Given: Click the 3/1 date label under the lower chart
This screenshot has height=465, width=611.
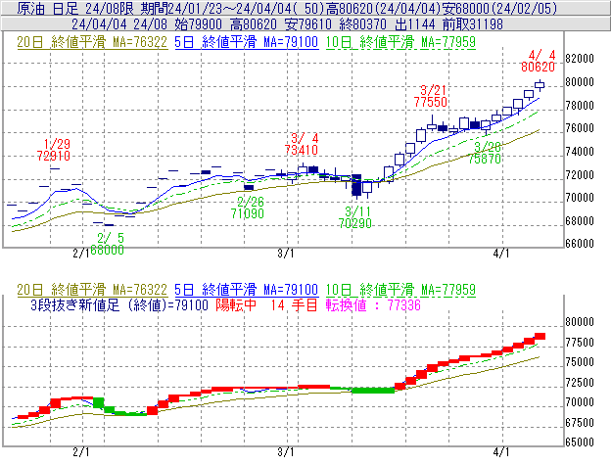Looking at the screenshot, I should [286, 452].
